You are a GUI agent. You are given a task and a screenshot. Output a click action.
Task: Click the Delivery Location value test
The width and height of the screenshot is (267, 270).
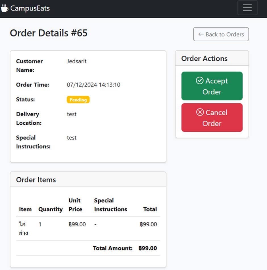(72, 114)
